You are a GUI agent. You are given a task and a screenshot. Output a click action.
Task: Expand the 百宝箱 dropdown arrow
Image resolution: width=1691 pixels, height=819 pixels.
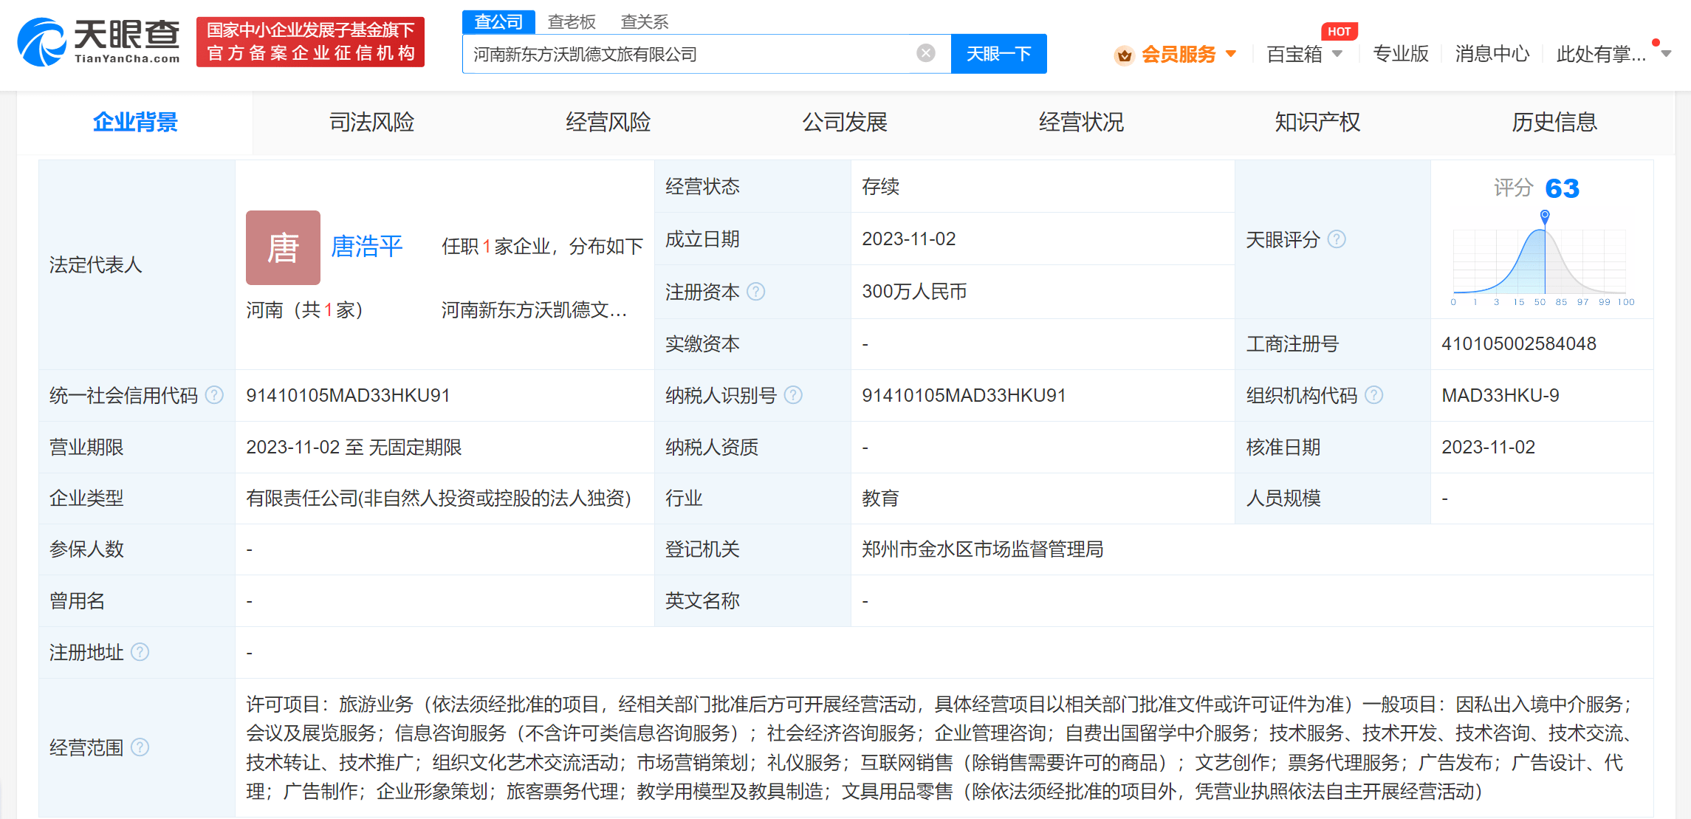click(x=1337, y=54)
